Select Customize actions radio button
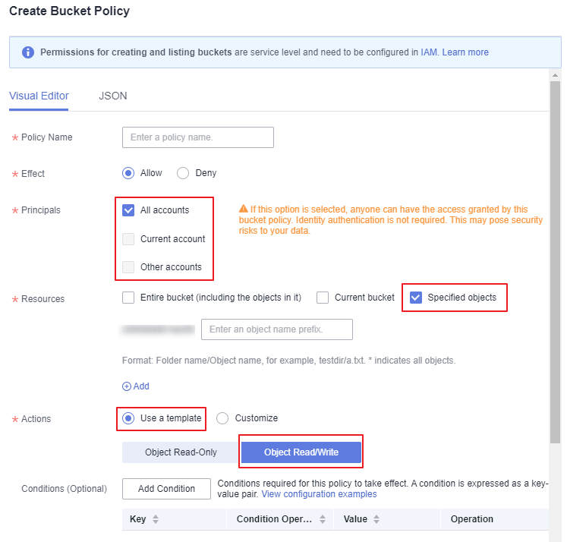The width and height of the screenshot is (567, 542). [x=222, y=418]
